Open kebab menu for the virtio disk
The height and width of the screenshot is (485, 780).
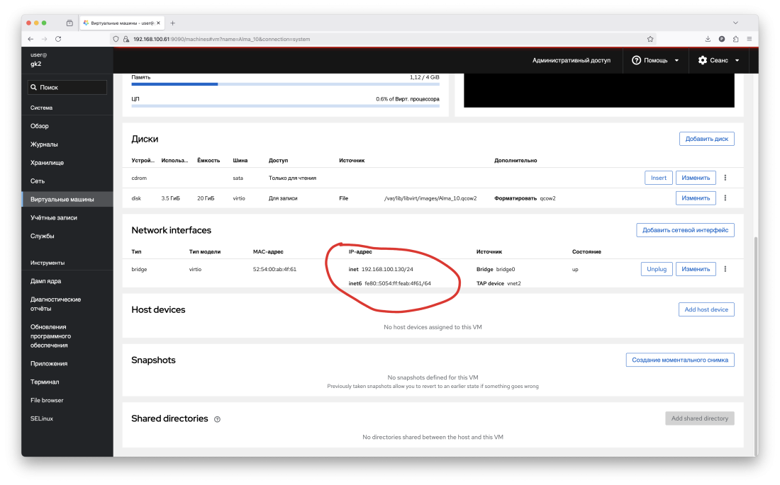tap(725, 198)
